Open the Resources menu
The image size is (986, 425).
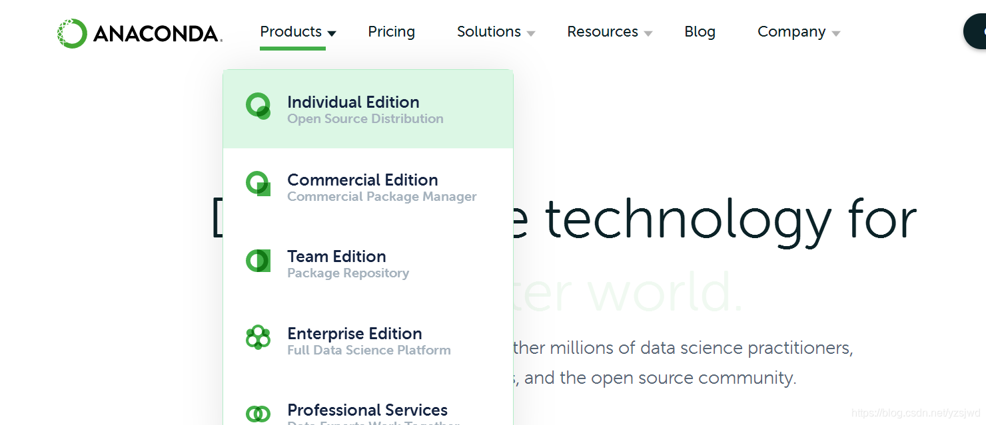coord(603,32)
